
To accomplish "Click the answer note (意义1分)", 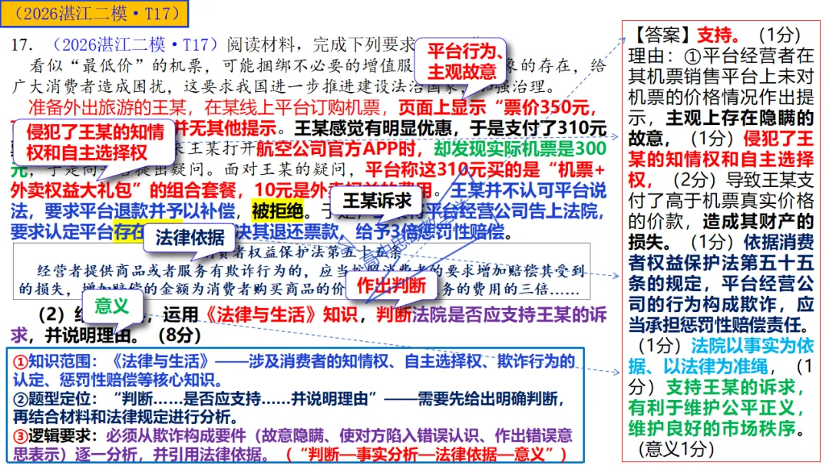I will [677, 448].
